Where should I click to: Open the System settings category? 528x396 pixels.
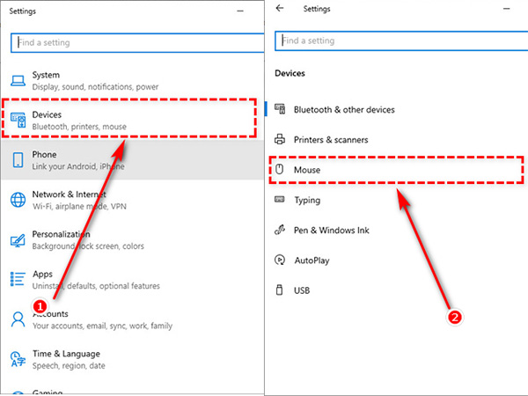46,76
